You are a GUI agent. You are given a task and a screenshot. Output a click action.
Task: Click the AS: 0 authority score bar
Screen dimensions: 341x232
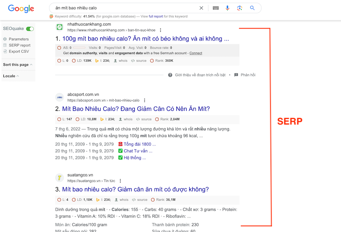pyautogui.click(x=79, y=48)
